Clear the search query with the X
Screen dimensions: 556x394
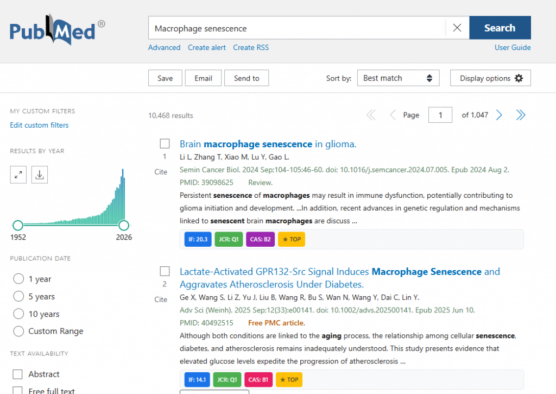[457, 28]
